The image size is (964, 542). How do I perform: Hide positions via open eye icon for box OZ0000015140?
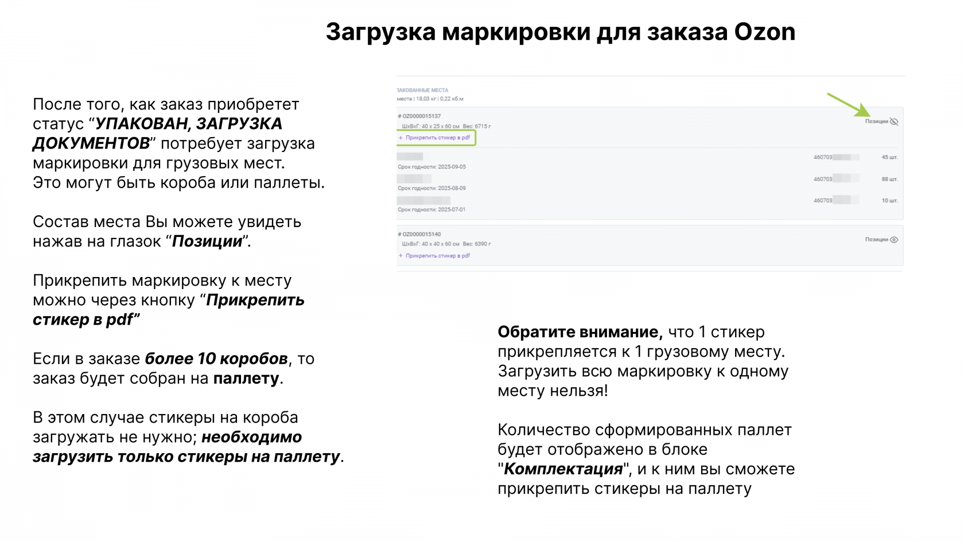tap(894, 241)
